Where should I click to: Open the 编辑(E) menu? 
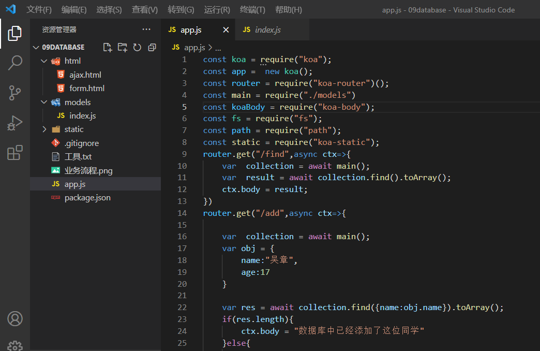click(x=74, y=10)
